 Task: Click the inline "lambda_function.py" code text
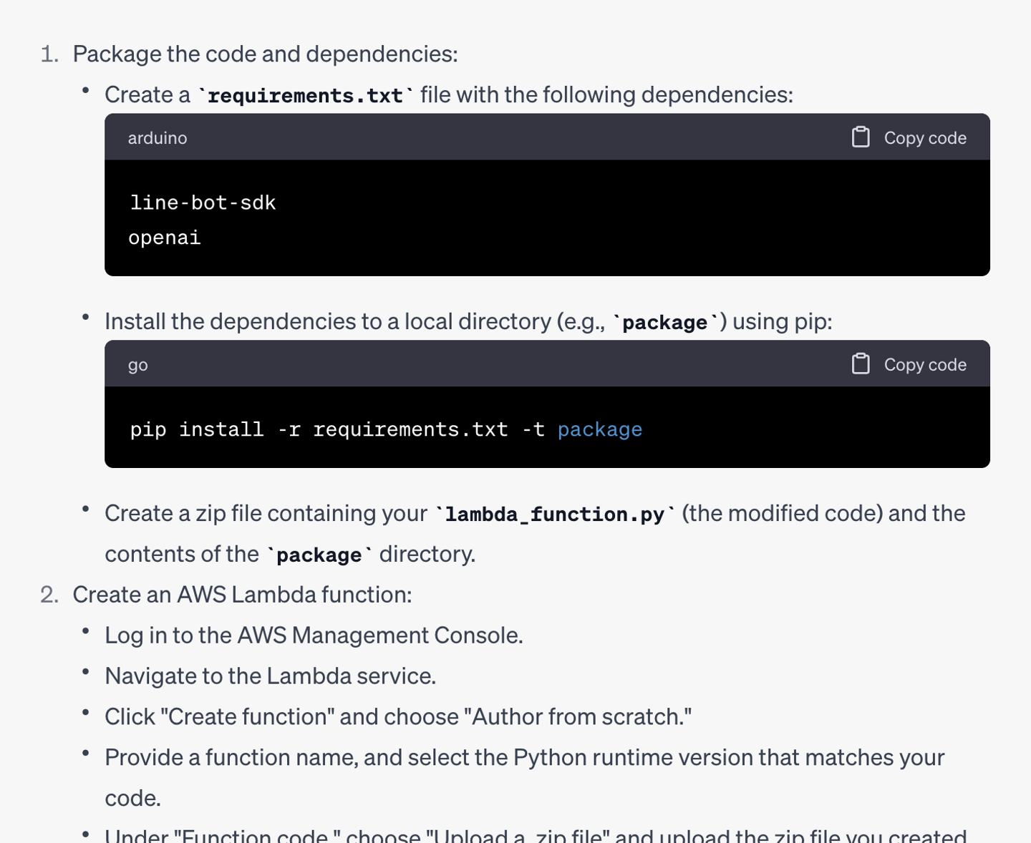pos(554,514)
